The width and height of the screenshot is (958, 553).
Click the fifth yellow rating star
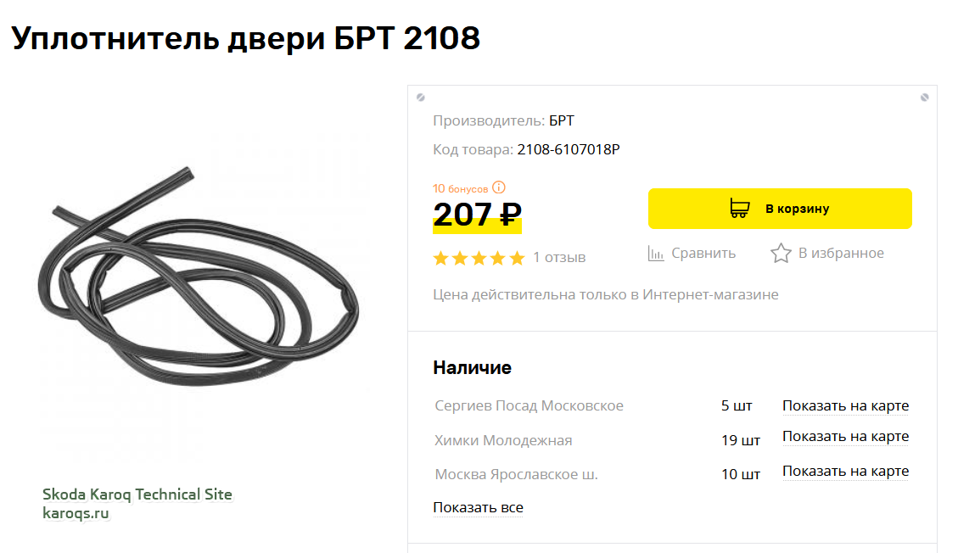click(x=517, y=258)
